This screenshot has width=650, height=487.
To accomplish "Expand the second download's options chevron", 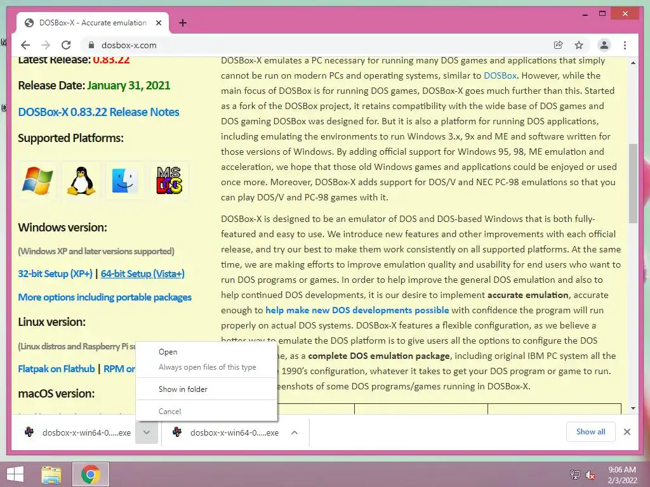I will pyautogui.click(x=295, y=432).
